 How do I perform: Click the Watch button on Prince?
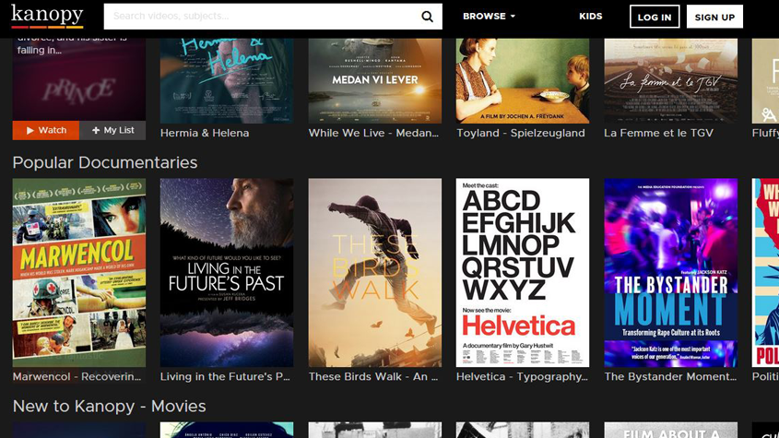pyautogui.click(x=46, y=130)
